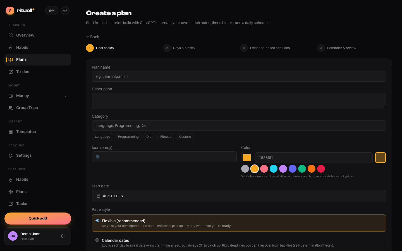This screenshot has width=402, height=251.
Task: Open Habits under Features section
Action: tap(38, 179)
